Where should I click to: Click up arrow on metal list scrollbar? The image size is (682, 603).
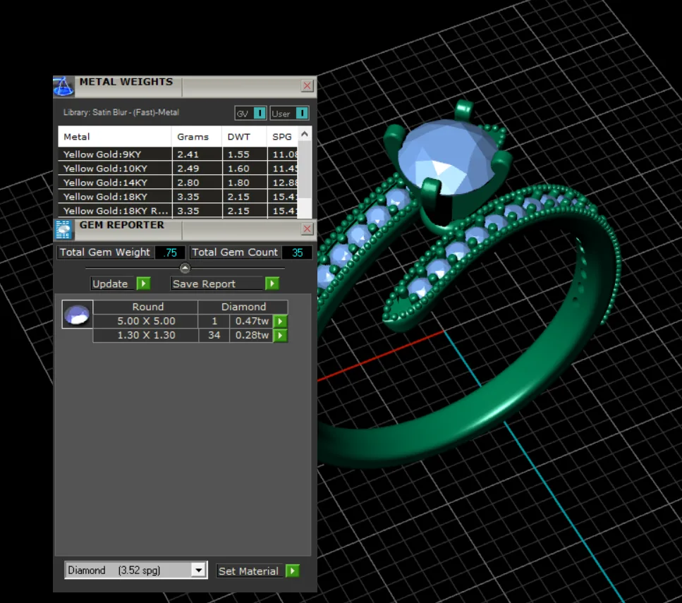305,134
